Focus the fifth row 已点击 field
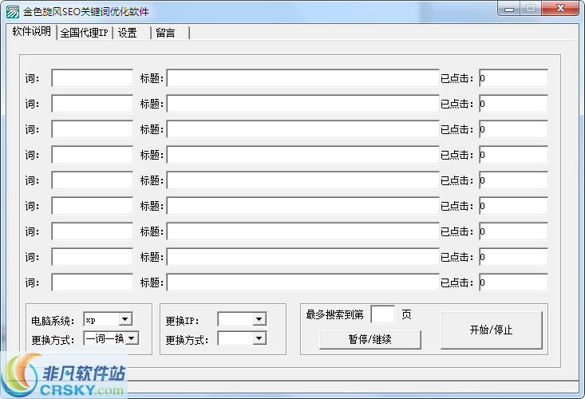 pyautogui.click(x=513, y=180)
